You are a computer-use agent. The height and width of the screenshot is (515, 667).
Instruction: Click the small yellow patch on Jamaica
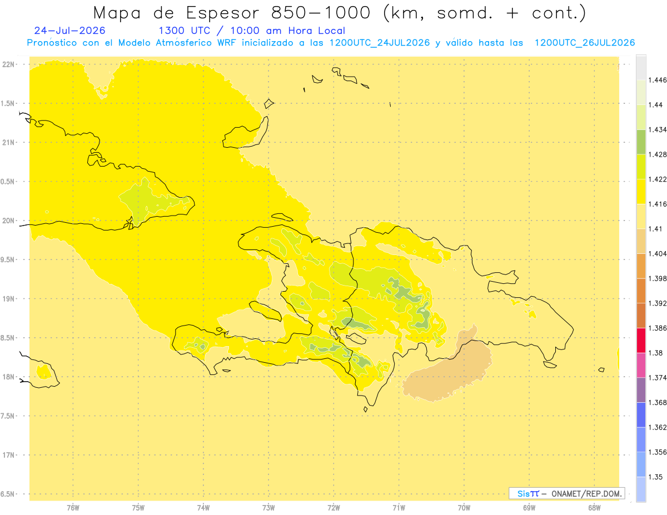[43, 371]
